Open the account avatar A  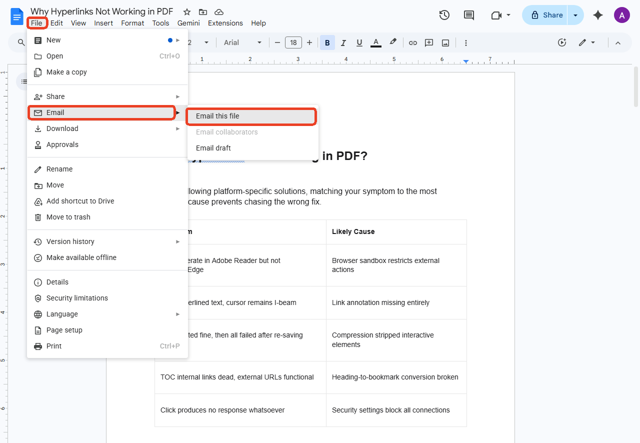point(621,15)
